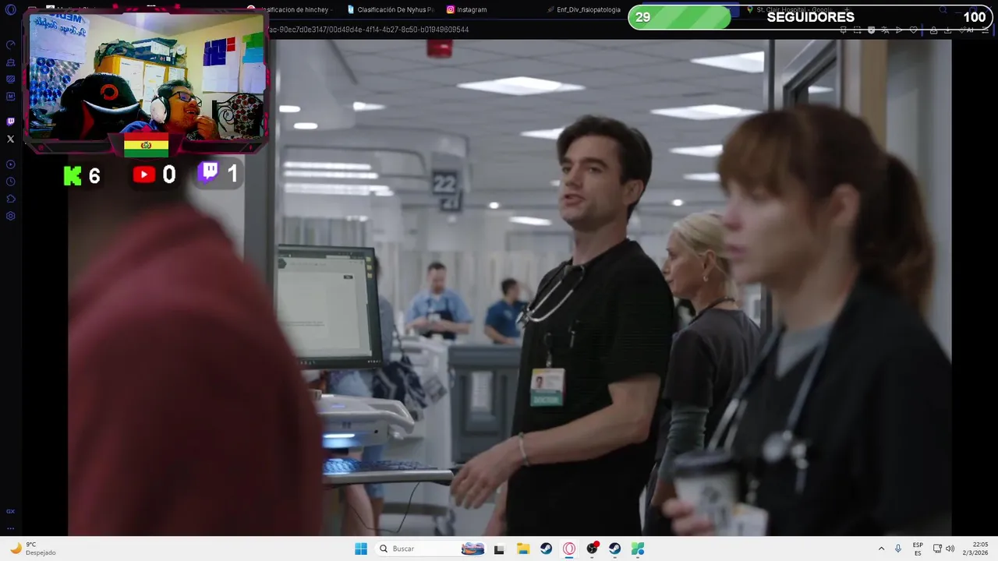Open browsing History clock icon in sidebar
998x561 pixels.
tap(11, 182)
